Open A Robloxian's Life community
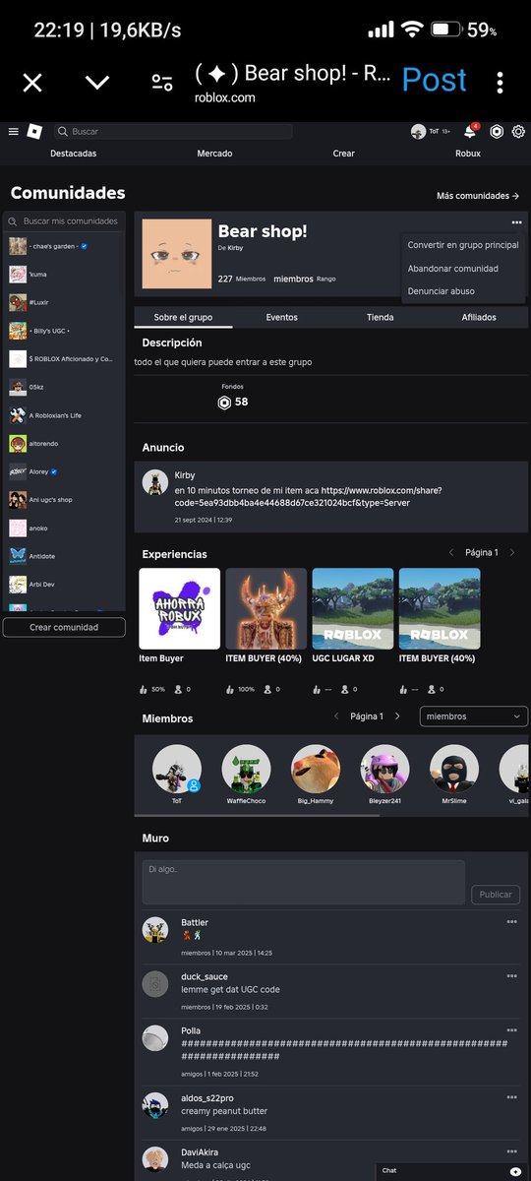Image resolution: width=531 pixels, height=1181 pixels. pos(64,415)
